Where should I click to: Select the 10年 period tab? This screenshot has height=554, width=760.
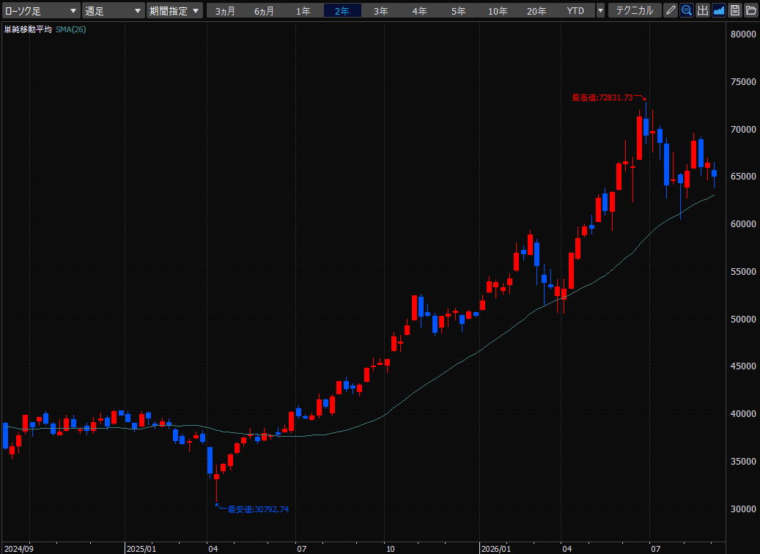[498, 11]
